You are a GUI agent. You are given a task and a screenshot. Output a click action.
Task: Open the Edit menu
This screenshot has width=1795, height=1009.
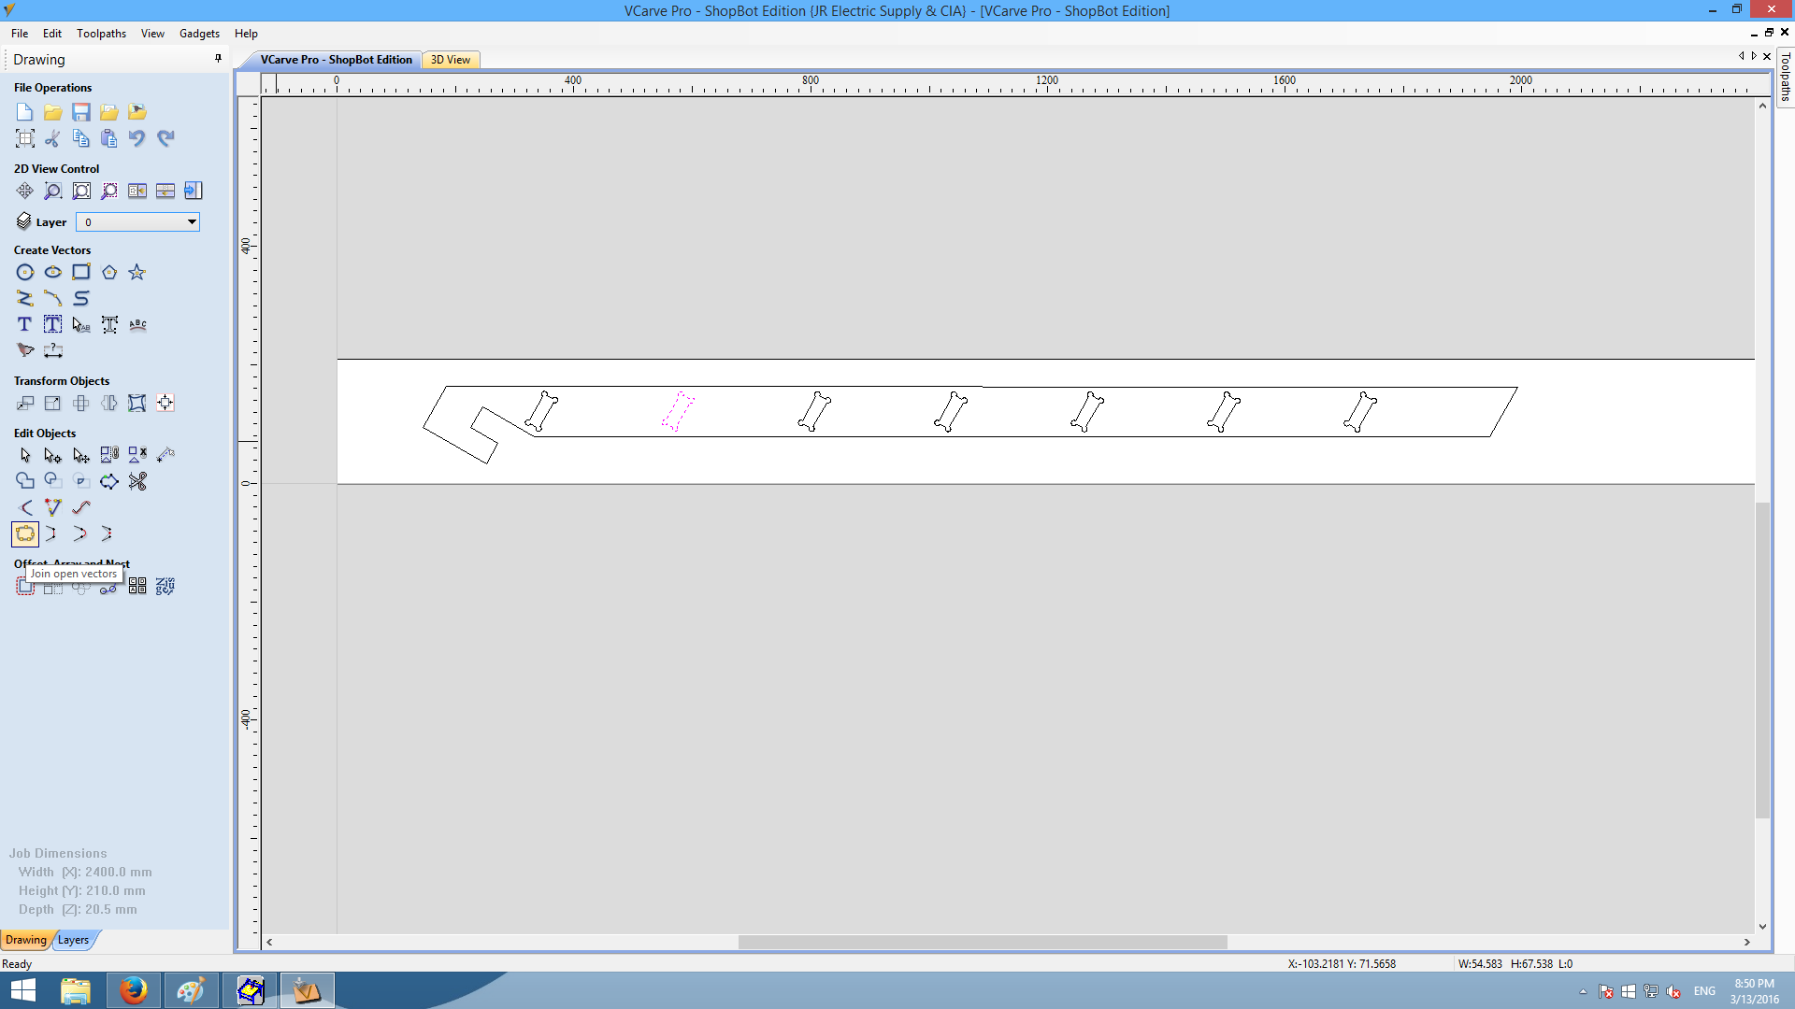pyautogui.click(x=52, y=34)
